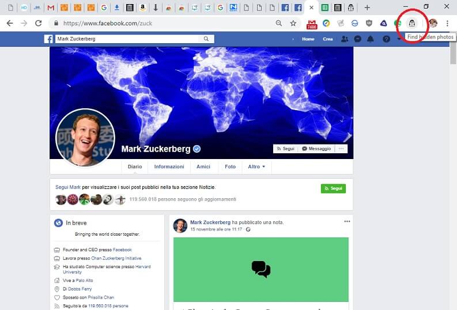Open the Informazioni tab
Image resolution: width=457 pixels, height=310 pixels.
pos(169,167)
